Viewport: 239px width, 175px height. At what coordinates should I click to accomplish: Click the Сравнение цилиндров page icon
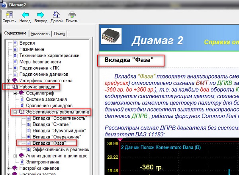pyautogui.click(x=22, y=105)
